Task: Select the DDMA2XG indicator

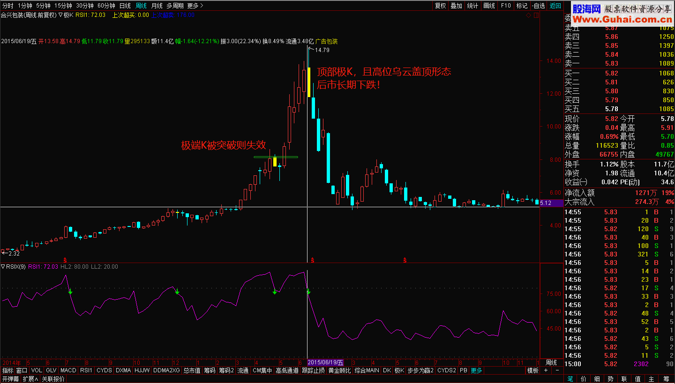Action: click(x=166, y=370)
